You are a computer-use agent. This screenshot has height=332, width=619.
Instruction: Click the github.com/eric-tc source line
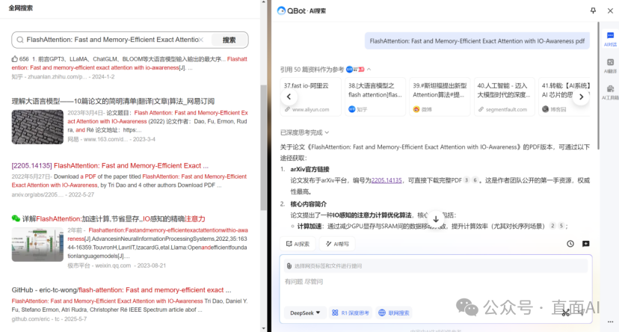(49, 319)
